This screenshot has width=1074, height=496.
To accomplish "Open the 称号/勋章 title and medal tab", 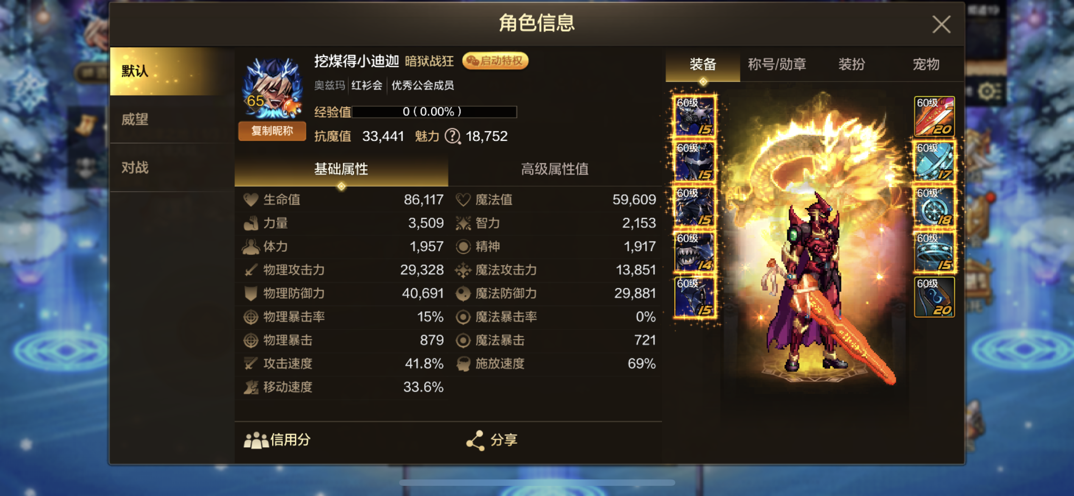I will coord(777,64).
